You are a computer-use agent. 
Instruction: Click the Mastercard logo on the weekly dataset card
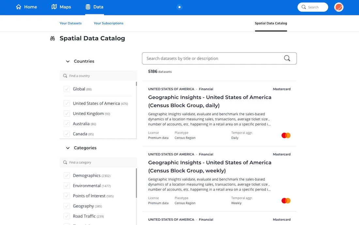pos(286,201)
